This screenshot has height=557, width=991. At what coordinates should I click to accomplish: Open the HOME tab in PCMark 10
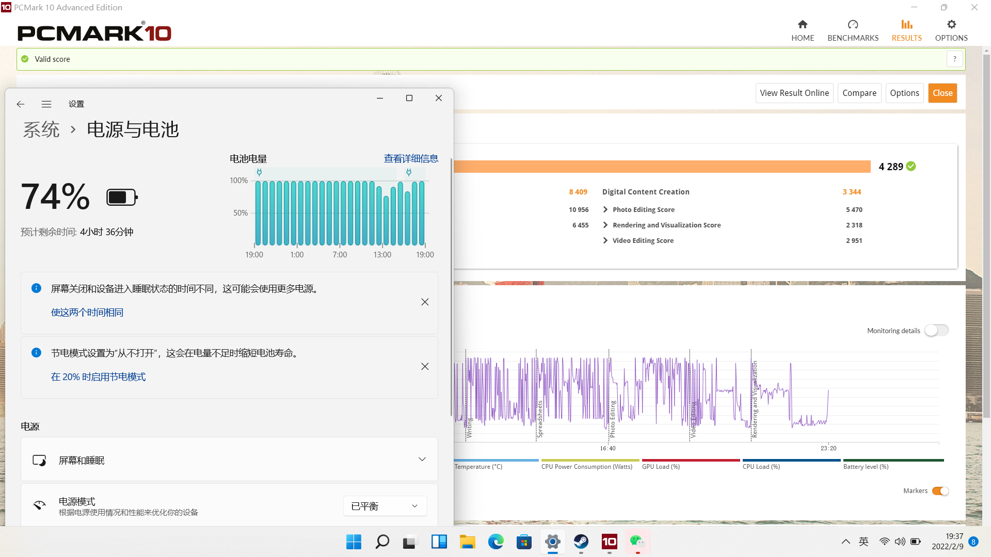click(803, 30)
